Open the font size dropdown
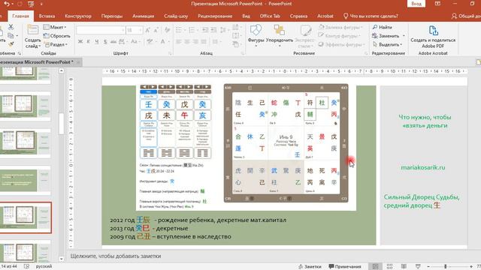This screenshot has width=481, height=270. pos(141,30)
